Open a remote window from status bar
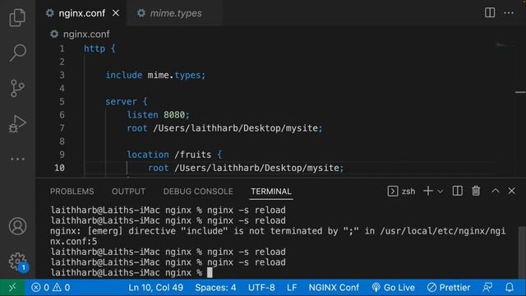The width and height of the screenshot is (526, 296). 12,287
